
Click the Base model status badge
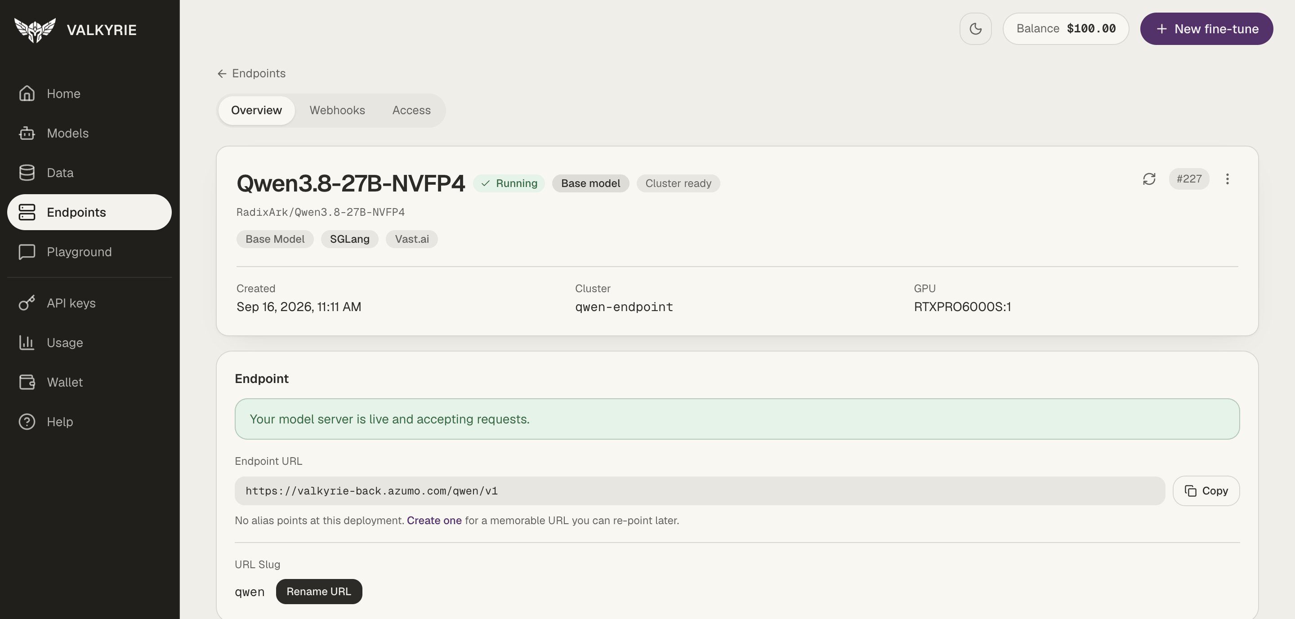591,183
